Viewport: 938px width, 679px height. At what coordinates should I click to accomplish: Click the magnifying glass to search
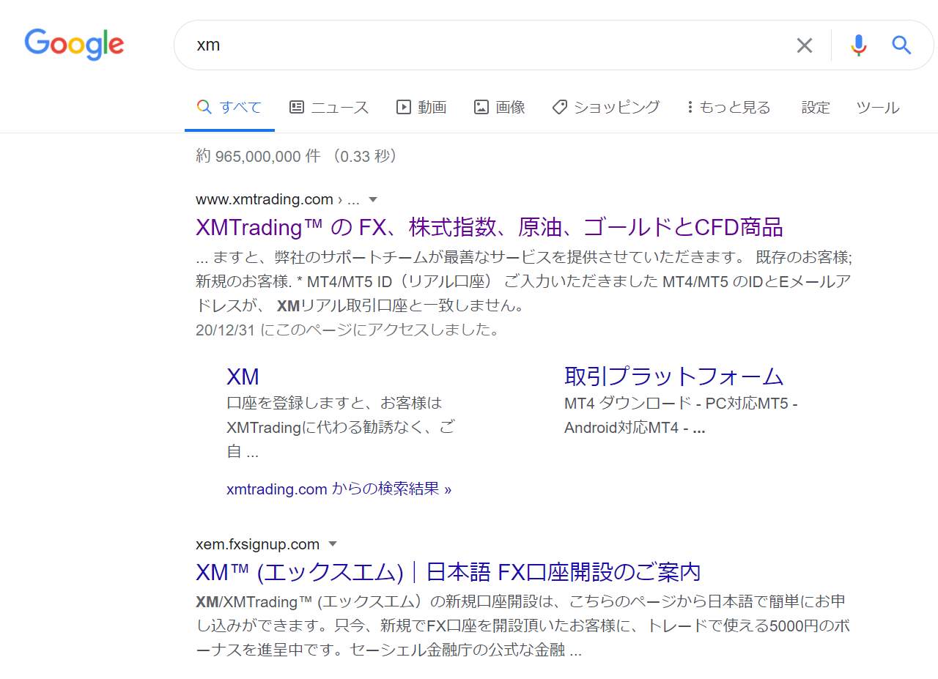pos(901,45)
